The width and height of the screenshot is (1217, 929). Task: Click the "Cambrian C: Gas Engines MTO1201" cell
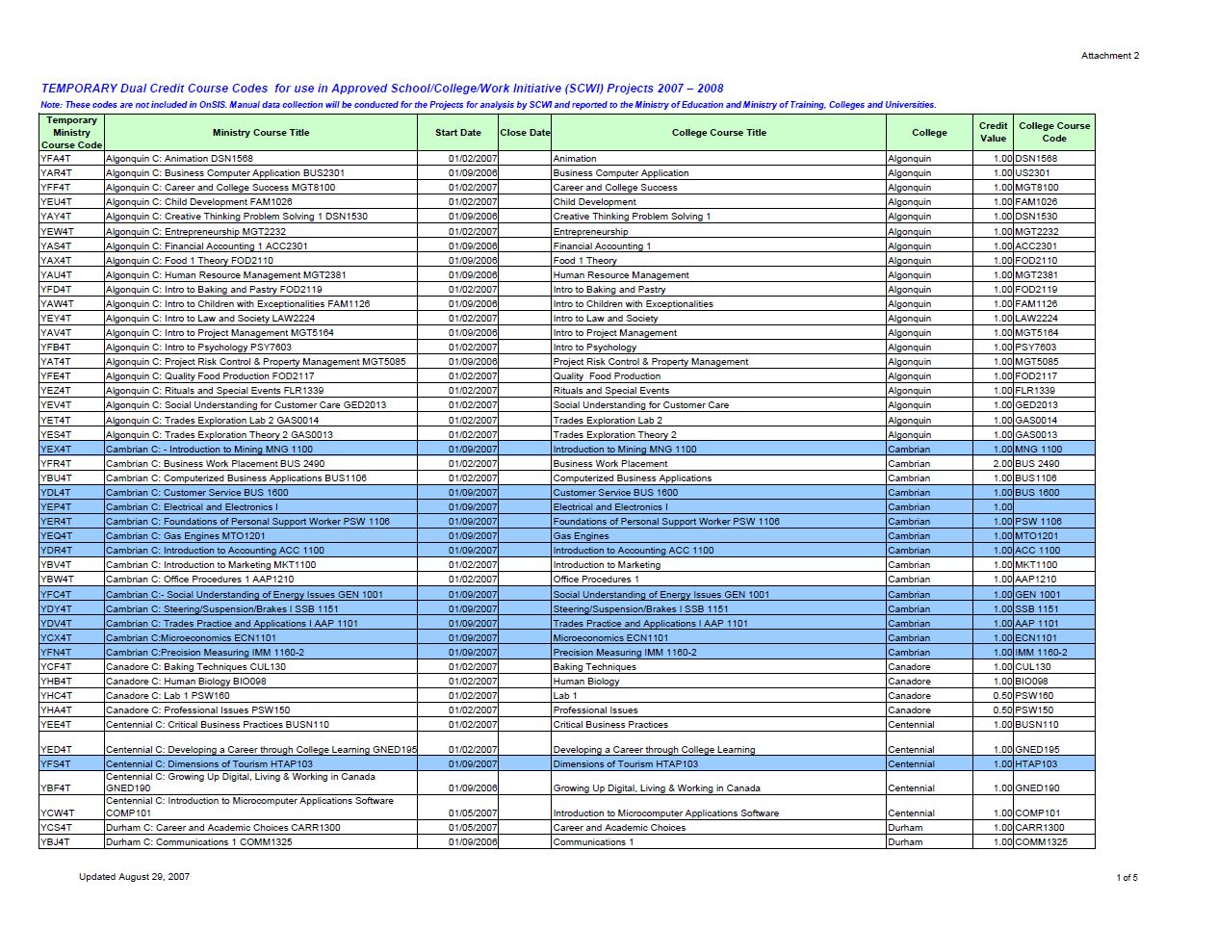point(186,536)
